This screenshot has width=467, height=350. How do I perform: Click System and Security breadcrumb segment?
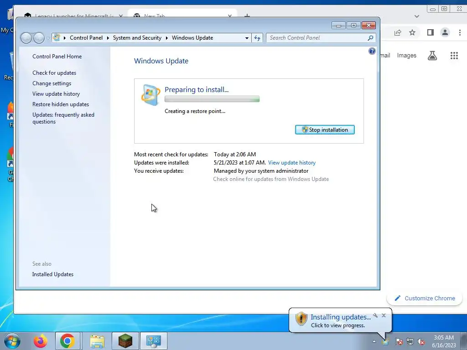137,38
